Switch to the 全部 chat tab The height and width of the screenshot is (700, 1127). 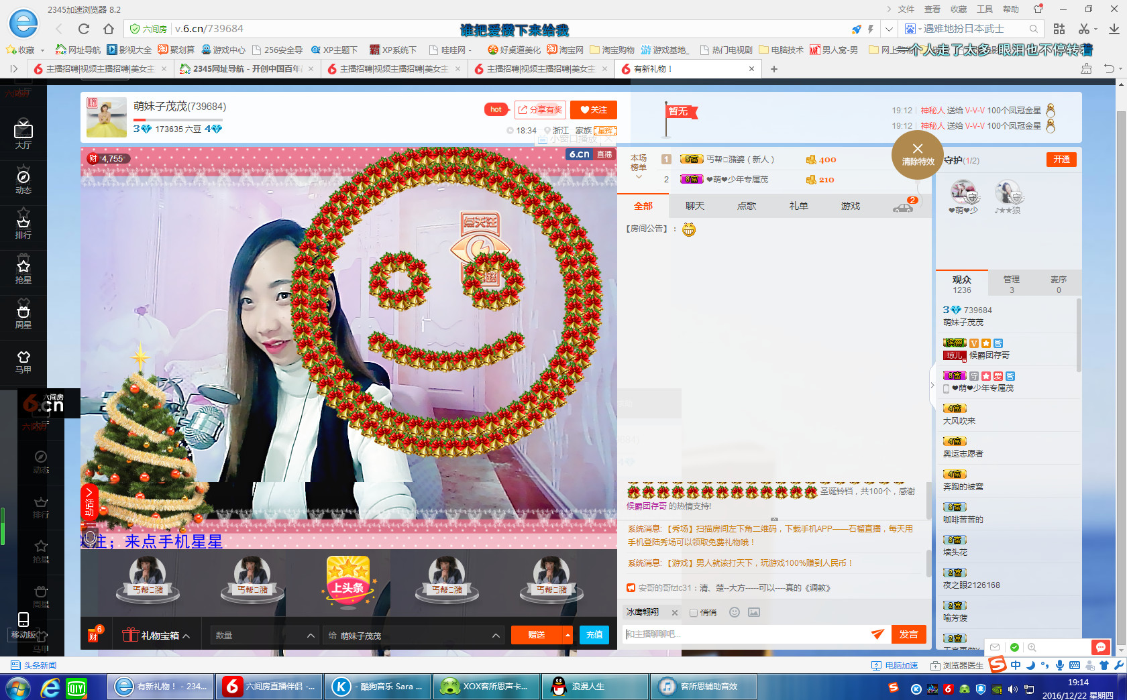[x=643, y=206]
